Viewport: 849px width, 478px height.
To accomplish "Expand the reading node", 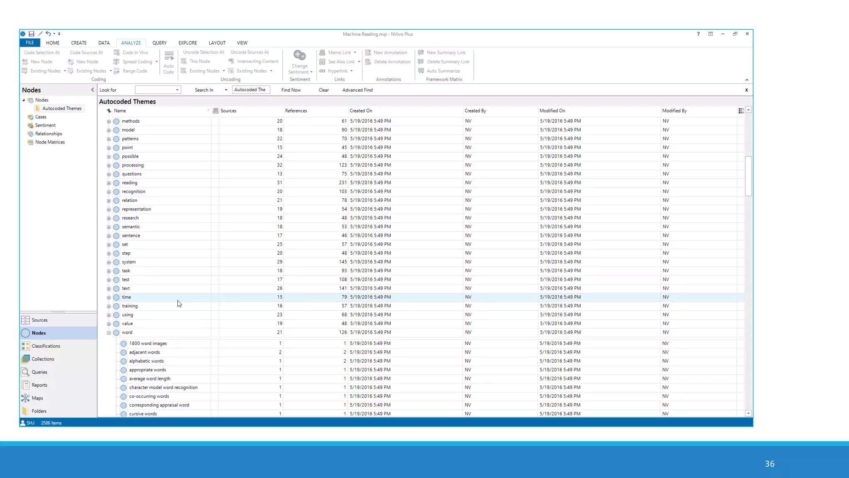I will (109, 183).
